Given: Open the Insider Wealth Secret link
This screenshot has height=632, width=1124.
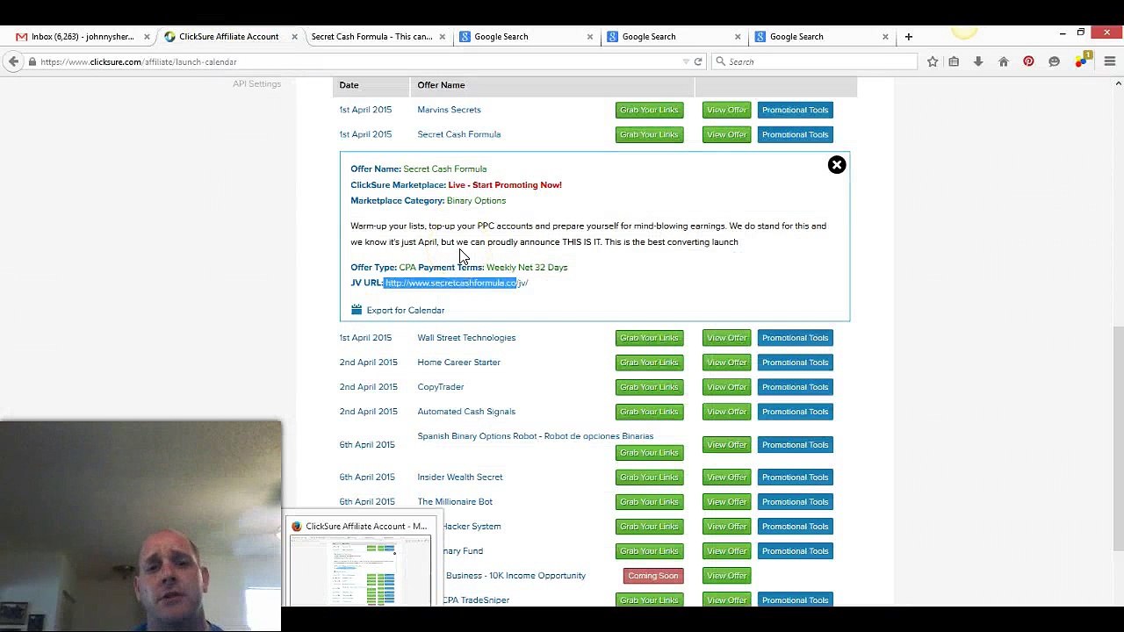Looking at the screenshot, I should click(460, 477).
